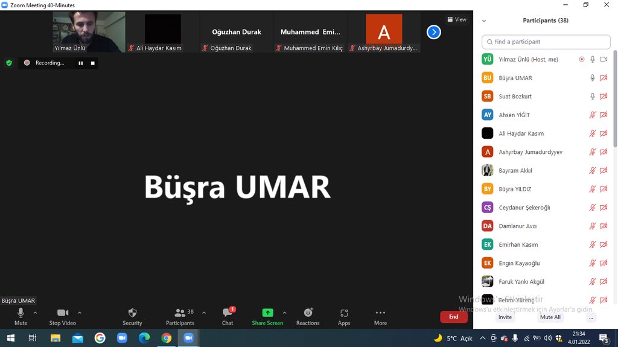Viewport: 618px width, 347px height.
Task: Click the green Share Screen icon
Action: pos(267,313)
